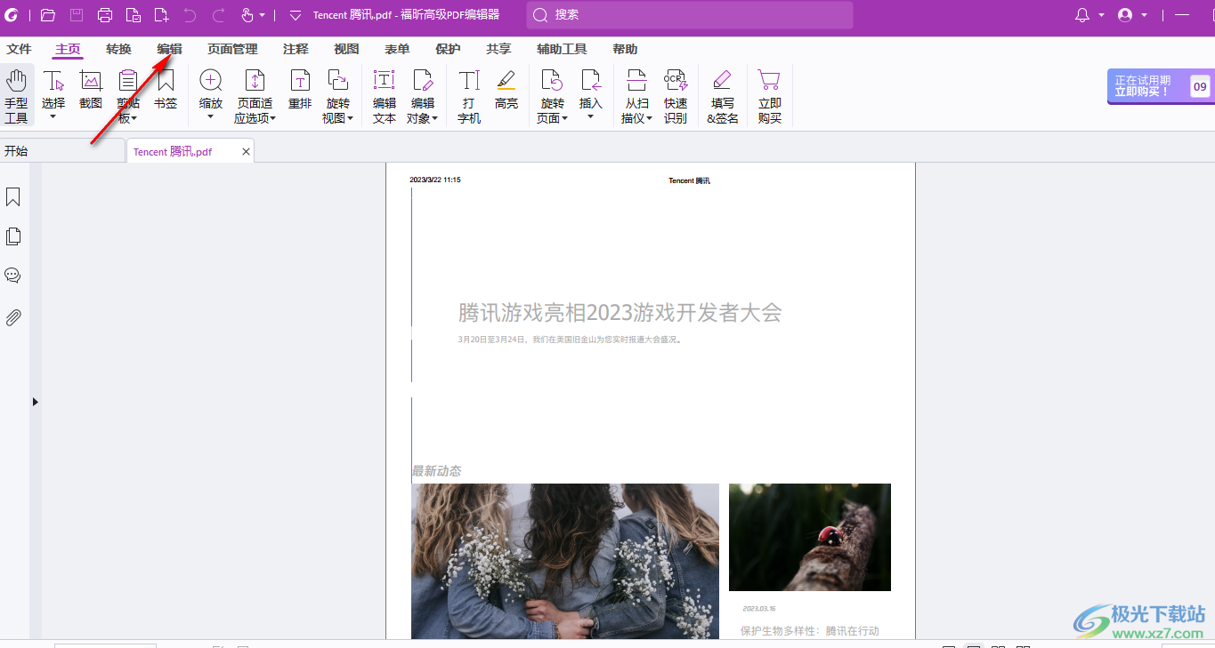This screenshot has height=648, width=1215.
Task: Click the Foxit logo icon
Action: tap(12, 15)
